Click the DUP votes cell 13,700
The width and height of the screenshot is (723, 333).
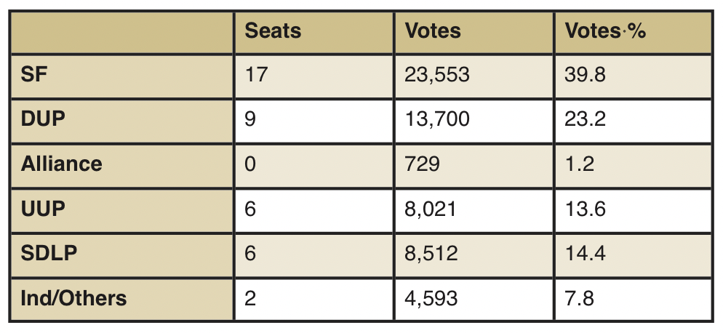coord(437,119)
